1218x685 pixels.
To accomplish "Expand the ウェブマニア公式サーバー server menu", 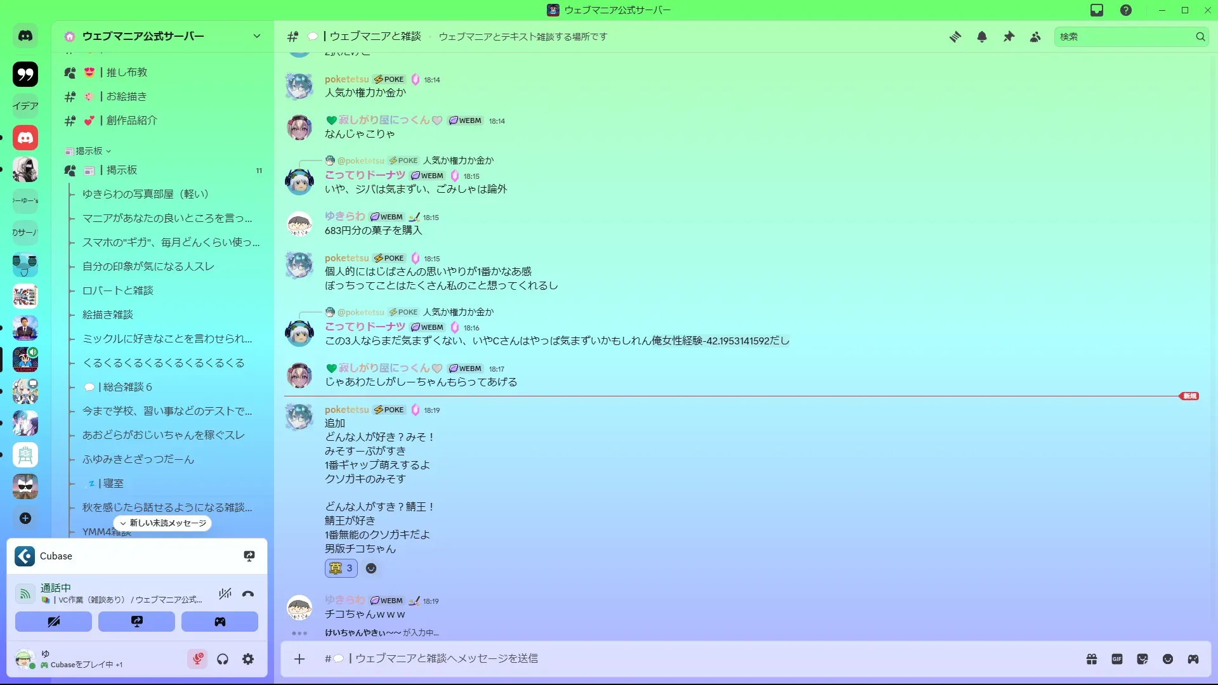I will click(x=163, y=36).
